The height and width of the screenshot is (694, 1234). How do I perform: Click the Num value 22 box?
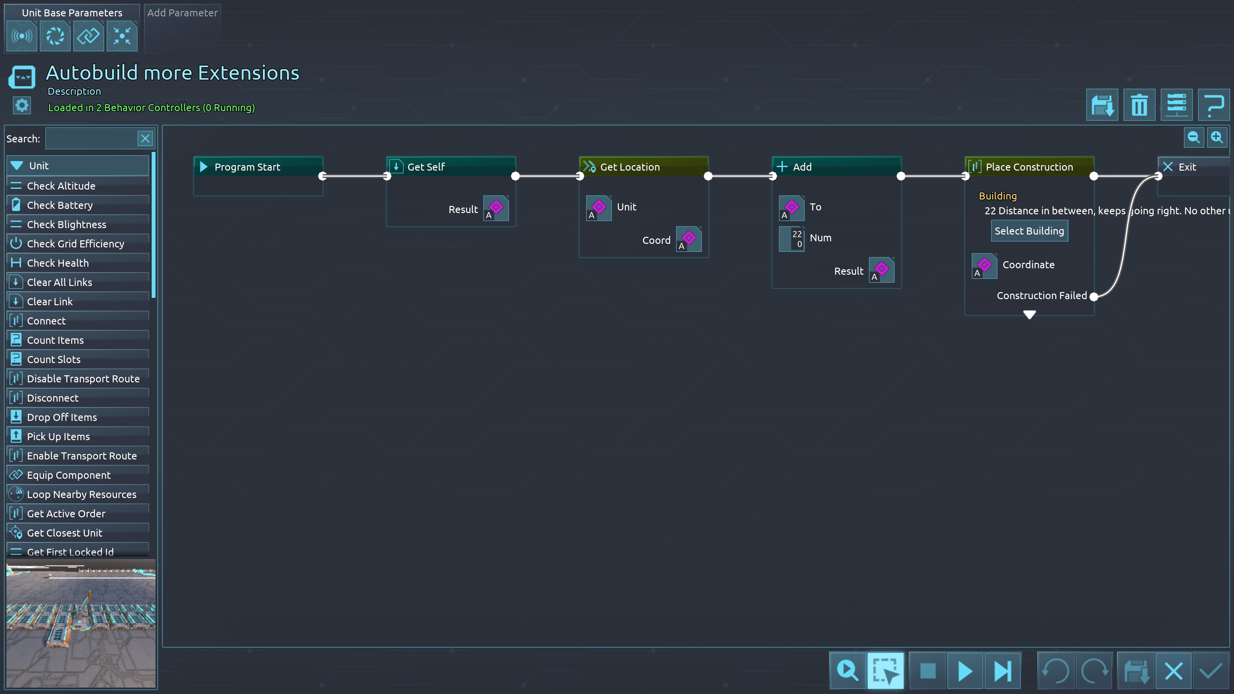pyautogui.click(x=792, y=238)
